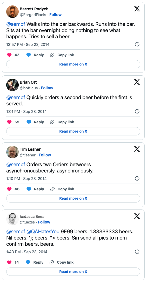Read more on X under Barrett's tweet
This screenshot has width=147, height=282.
pyautogui.click(x=73, y=64)
